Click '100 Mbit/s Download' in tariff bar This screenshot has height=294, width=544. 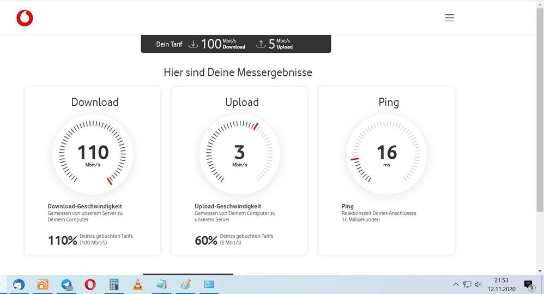coord(223,44)
